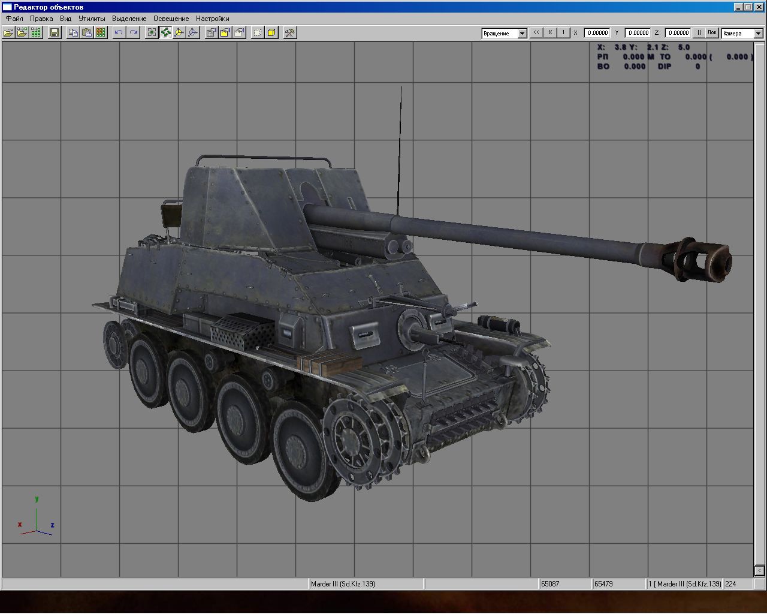Undo the last action

[119, 32]
